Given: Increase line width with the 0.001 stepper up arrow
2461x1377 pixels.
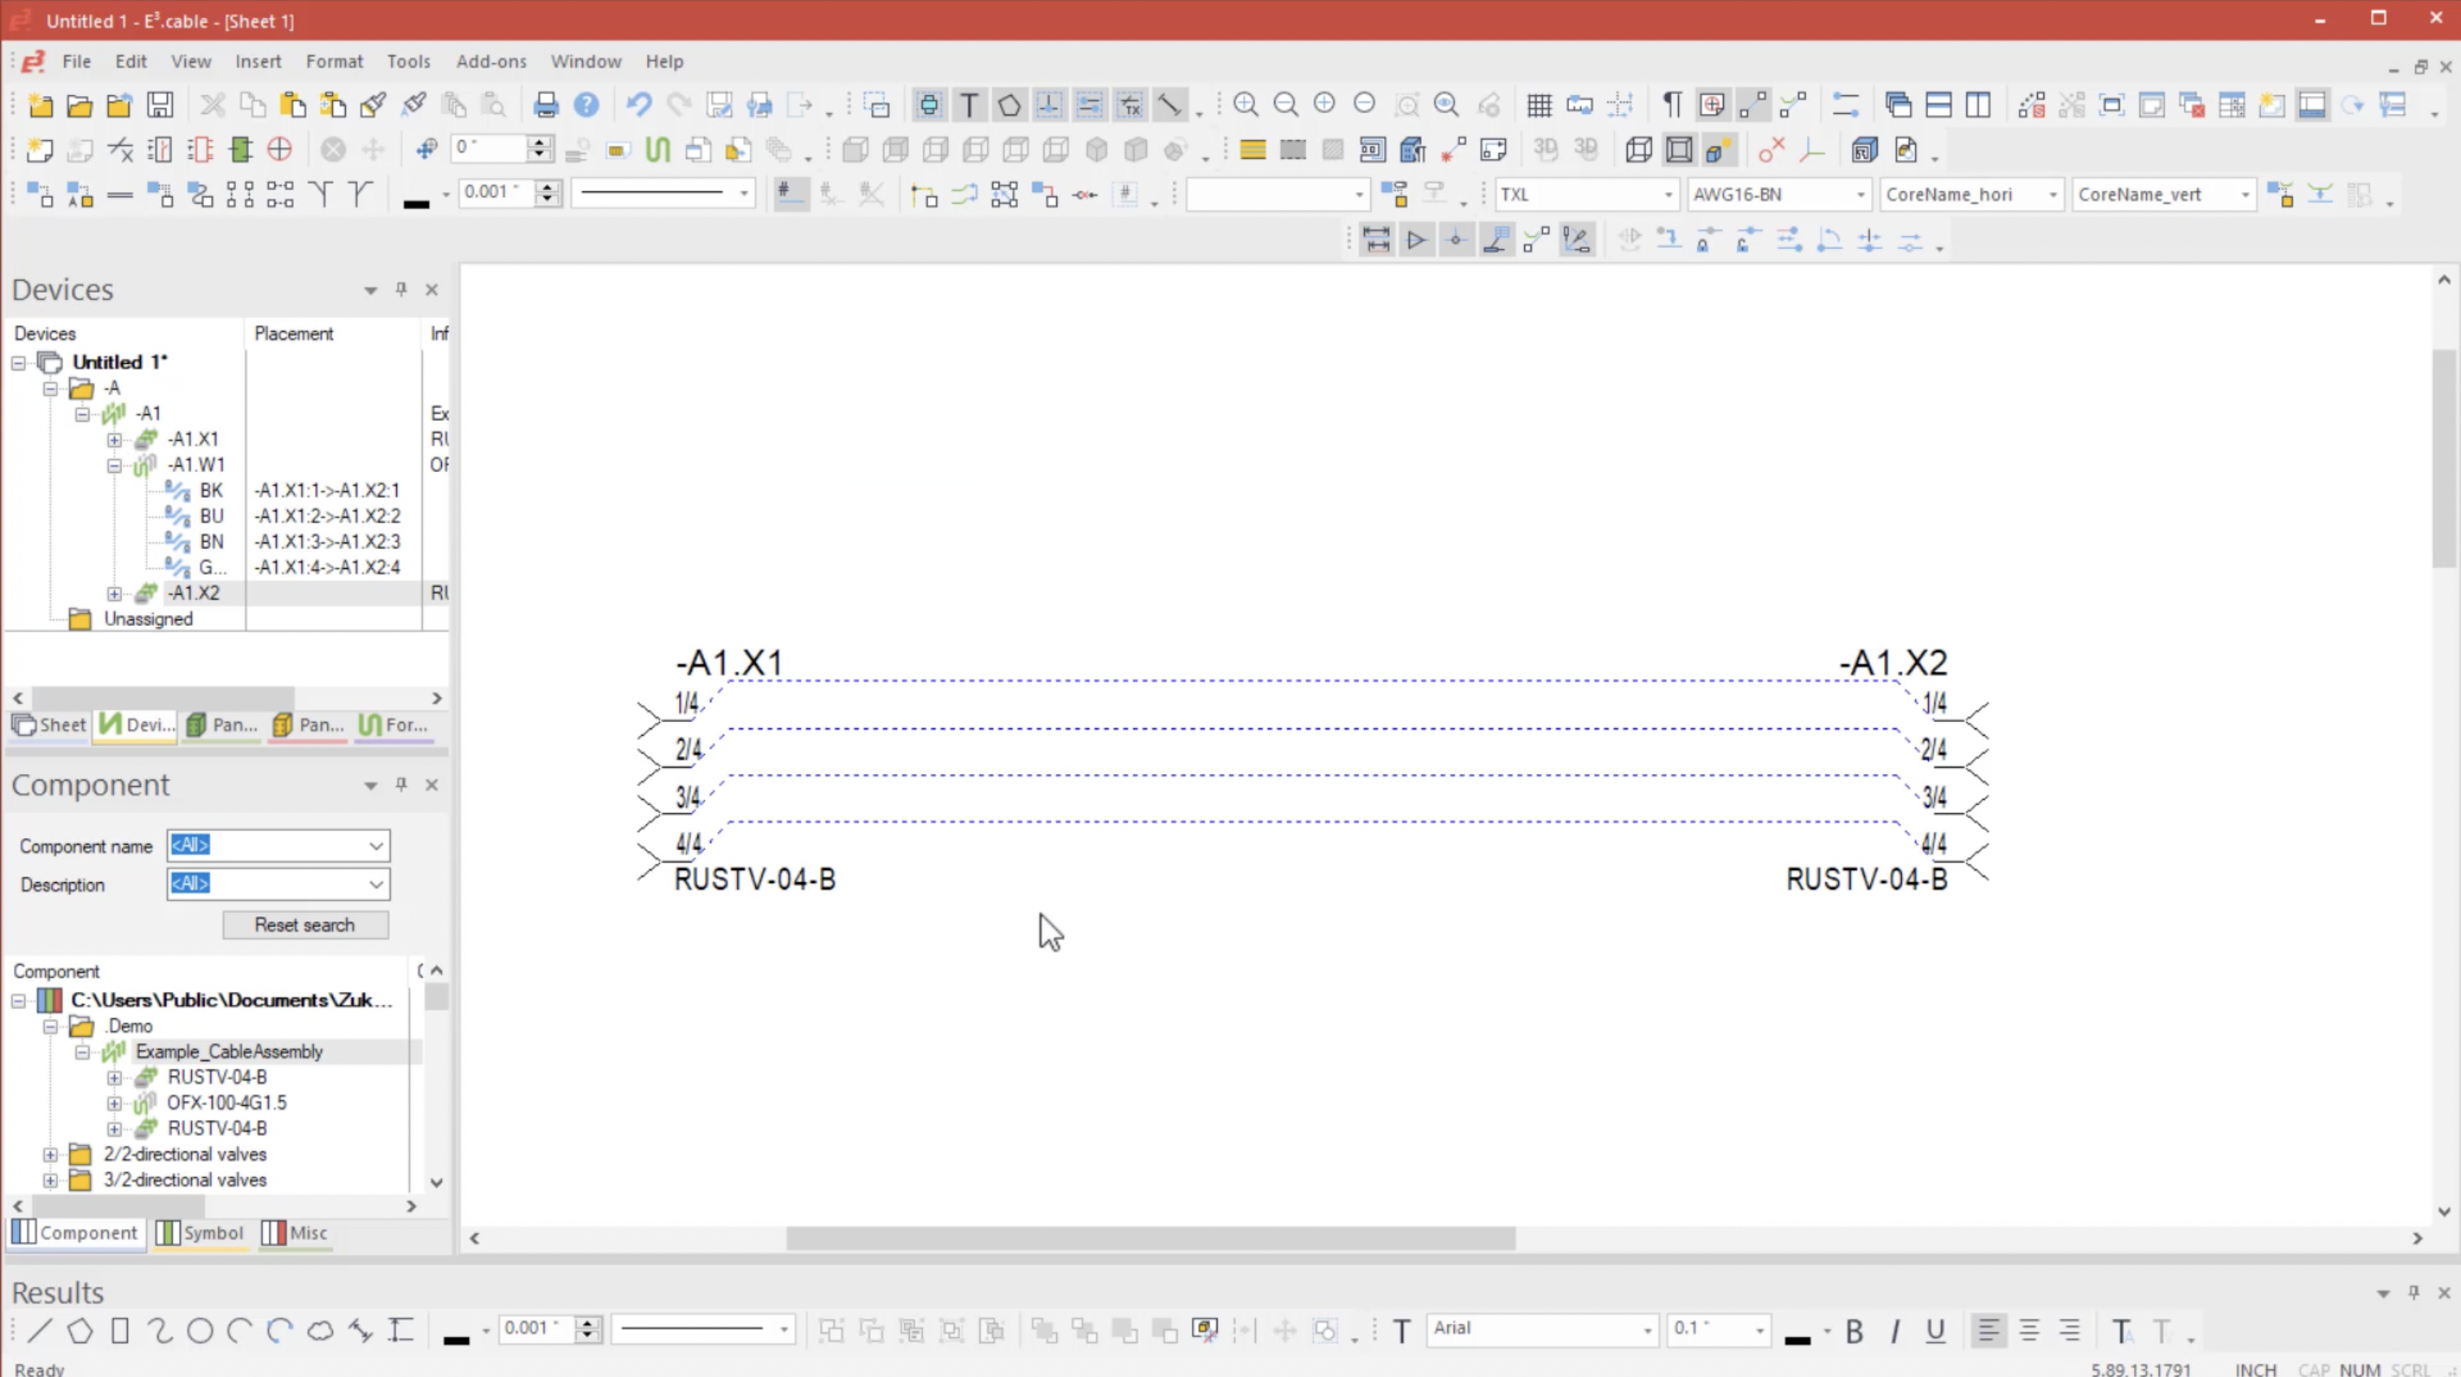Looking at the screenshot, I should (548, 186).
